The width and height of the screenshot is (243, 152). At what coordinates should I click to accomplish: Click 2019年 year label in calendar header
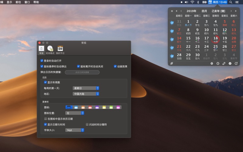point(191,11)
